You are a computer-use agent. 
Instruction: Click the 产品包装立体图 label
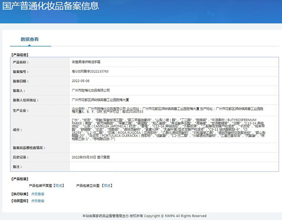click(88, 186)
